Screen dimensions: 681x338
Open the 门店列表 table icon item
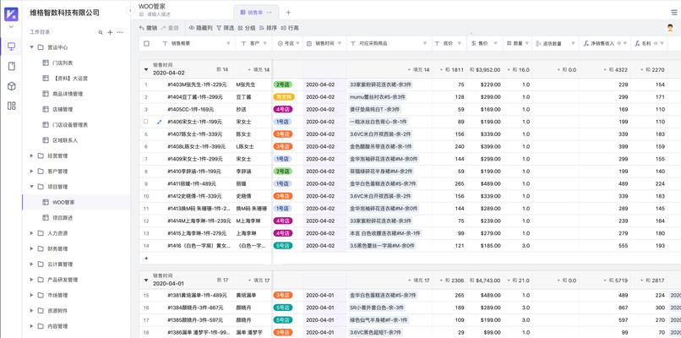pyautogui.click(x=45, y=63)
